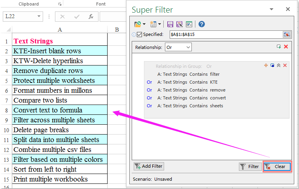Collapse the filter group with double chevron

(278, 65)
